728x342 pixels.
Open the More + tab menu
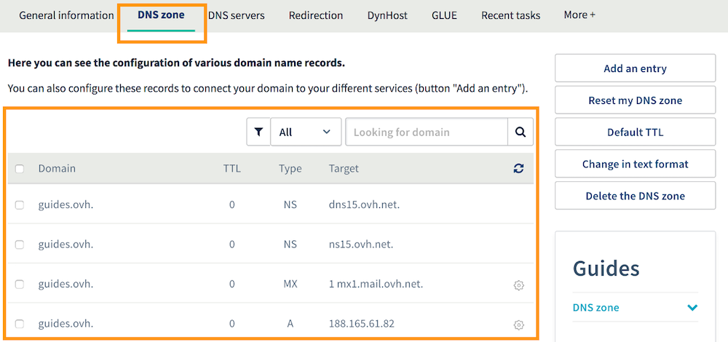[579, 15]
